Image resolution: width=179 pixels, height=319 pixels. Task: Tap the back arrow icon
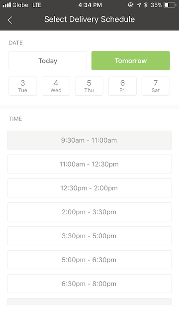point(10,20)
